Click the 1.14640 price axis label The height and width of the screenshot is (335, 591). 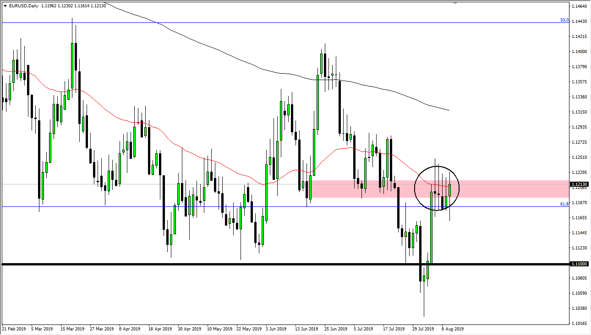coord(579,6)
